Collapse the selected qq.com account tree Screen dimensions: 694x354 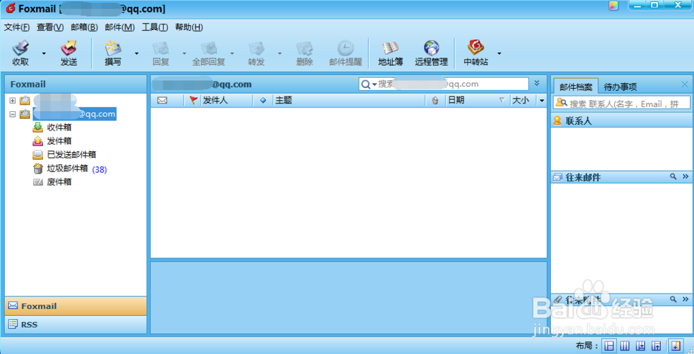pos(12,114)
